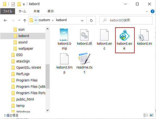
Task: Select the readme.txt document icon
Action: click(84, 58)
